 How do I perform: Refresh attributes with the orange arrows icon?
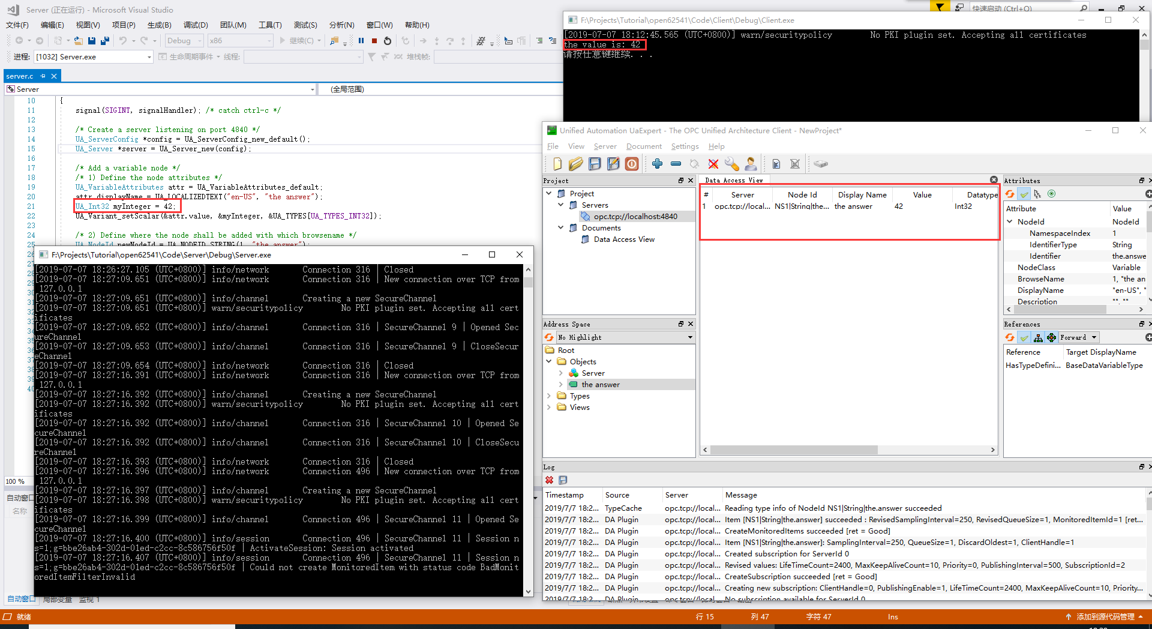pyautogui.click(x=1010, y=194)
